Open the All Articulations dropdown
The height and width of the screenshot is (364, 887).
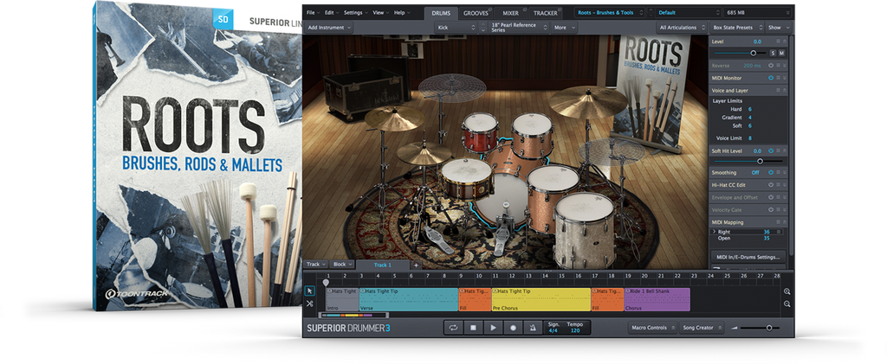point(682,27)
